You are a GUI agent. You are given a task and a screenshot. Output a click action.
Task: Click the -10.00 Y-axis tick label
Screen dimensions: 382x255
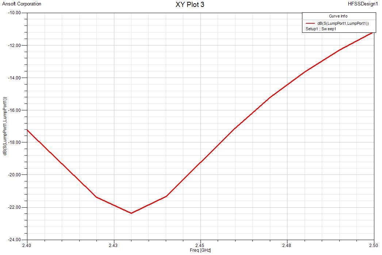point(14,13)
